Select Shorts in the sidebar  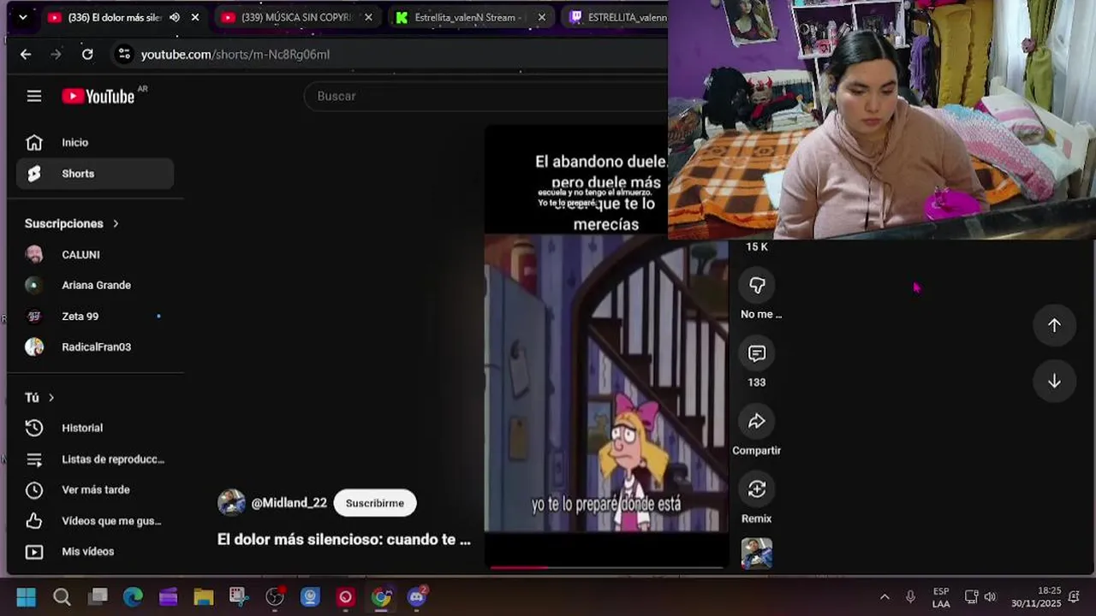95,174
